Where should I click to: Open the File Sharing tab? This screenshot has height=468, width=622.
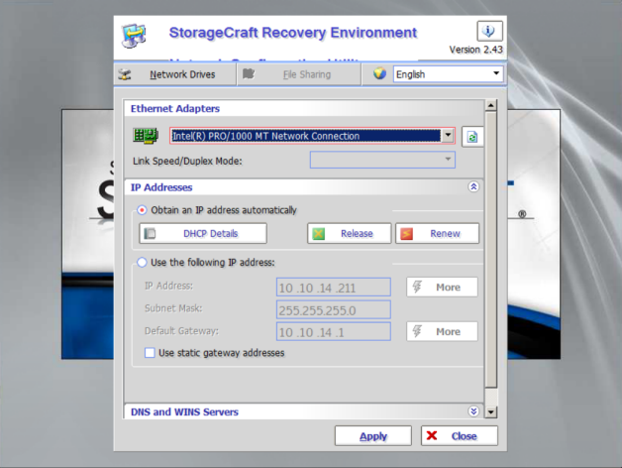coord(299,74)
